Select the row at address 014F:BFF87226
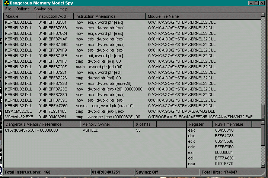Screen dimensions: 268x178 (x=133, y=78)
